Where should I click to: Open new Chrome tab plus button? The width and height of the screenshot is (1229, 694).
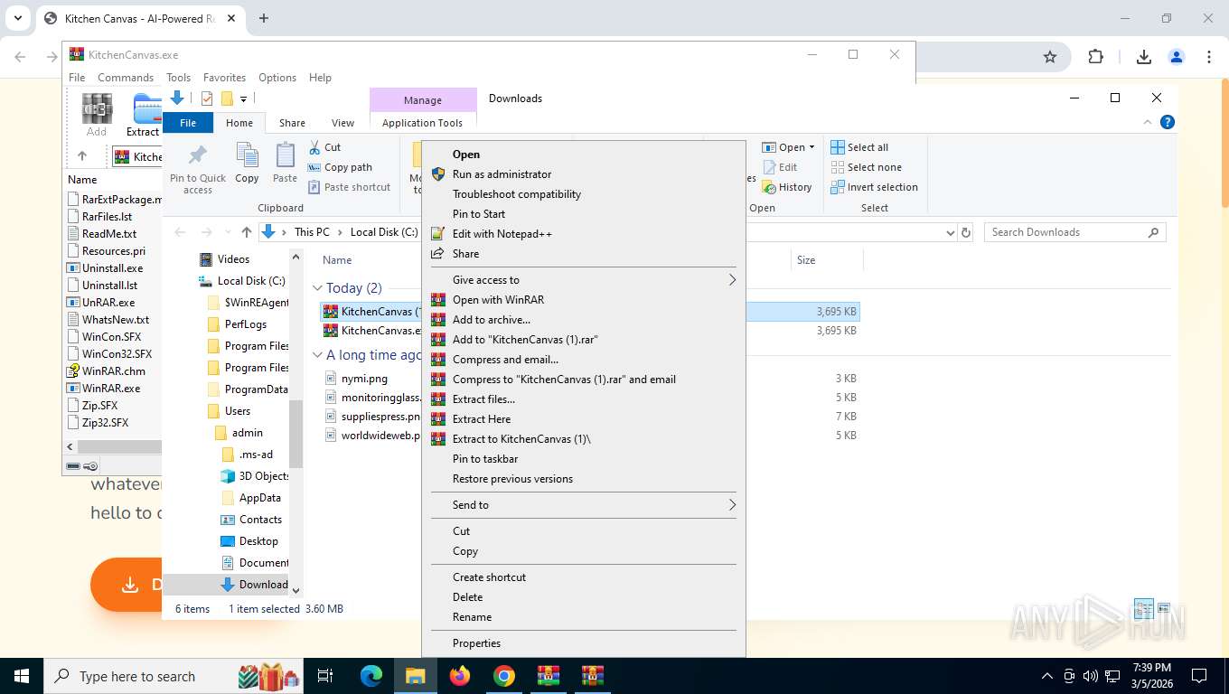tap(264, 18)
